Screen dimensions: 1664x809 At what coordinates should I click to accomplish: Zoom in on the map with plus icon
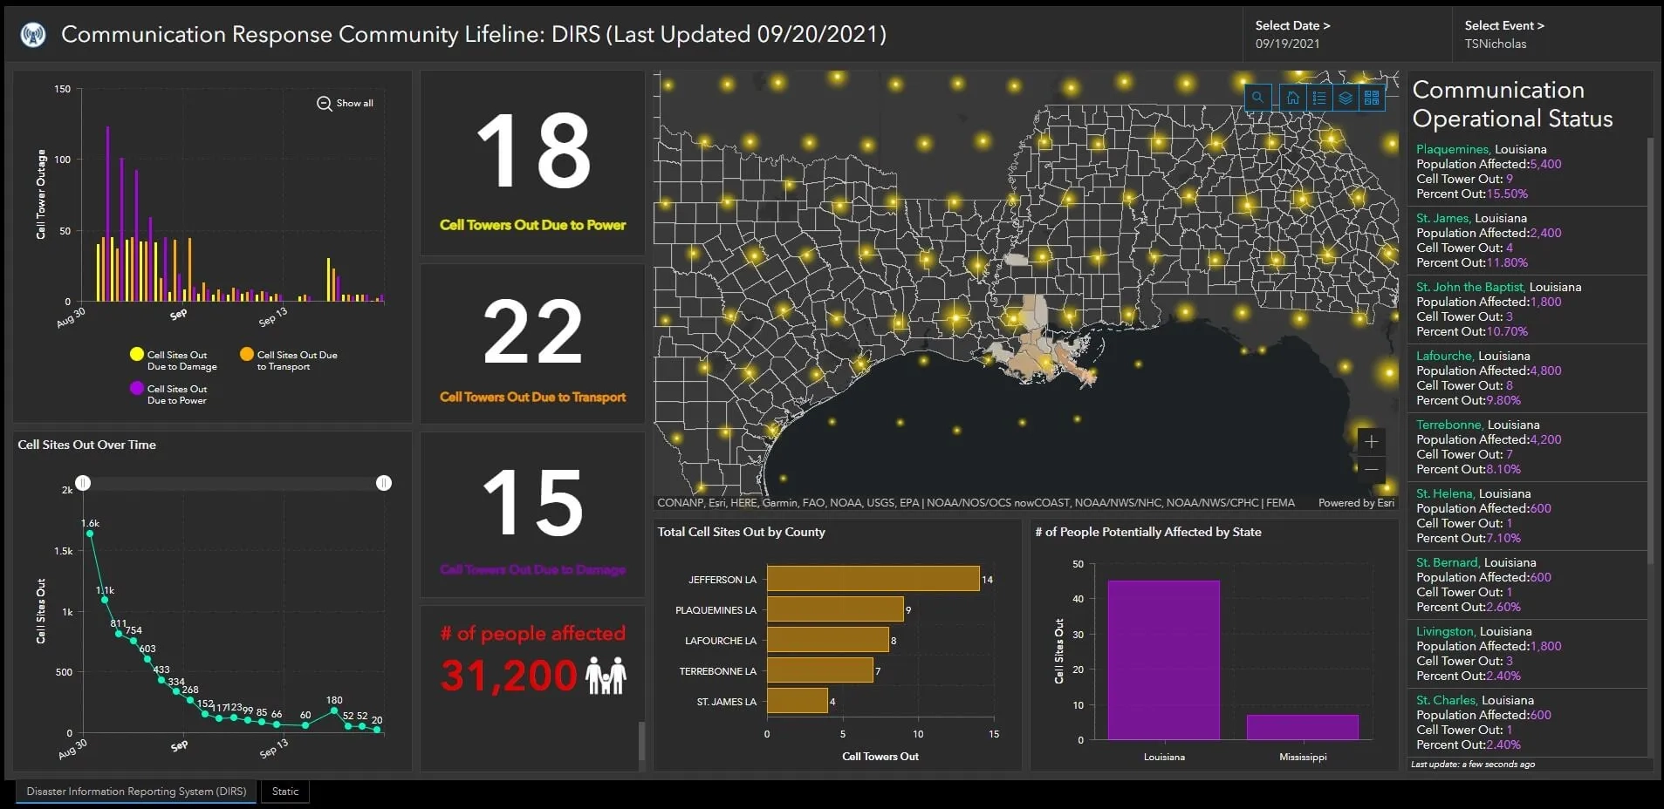1371,441
